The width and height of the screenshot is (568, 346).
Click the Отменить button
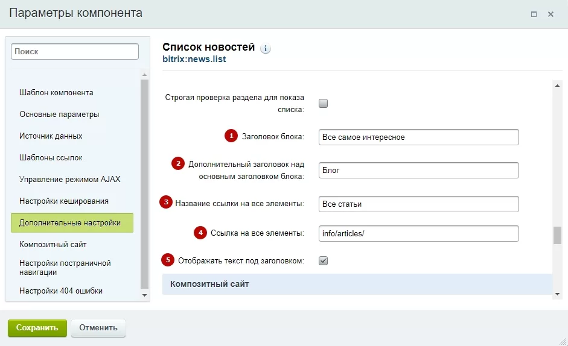coord(98,328)
